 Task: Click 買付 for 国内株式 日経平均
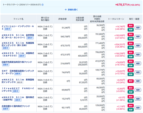130,97
